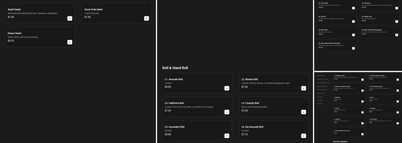Add 5. Edamame to the order
The height and width of the screenshot is (143, 402).
362,101
